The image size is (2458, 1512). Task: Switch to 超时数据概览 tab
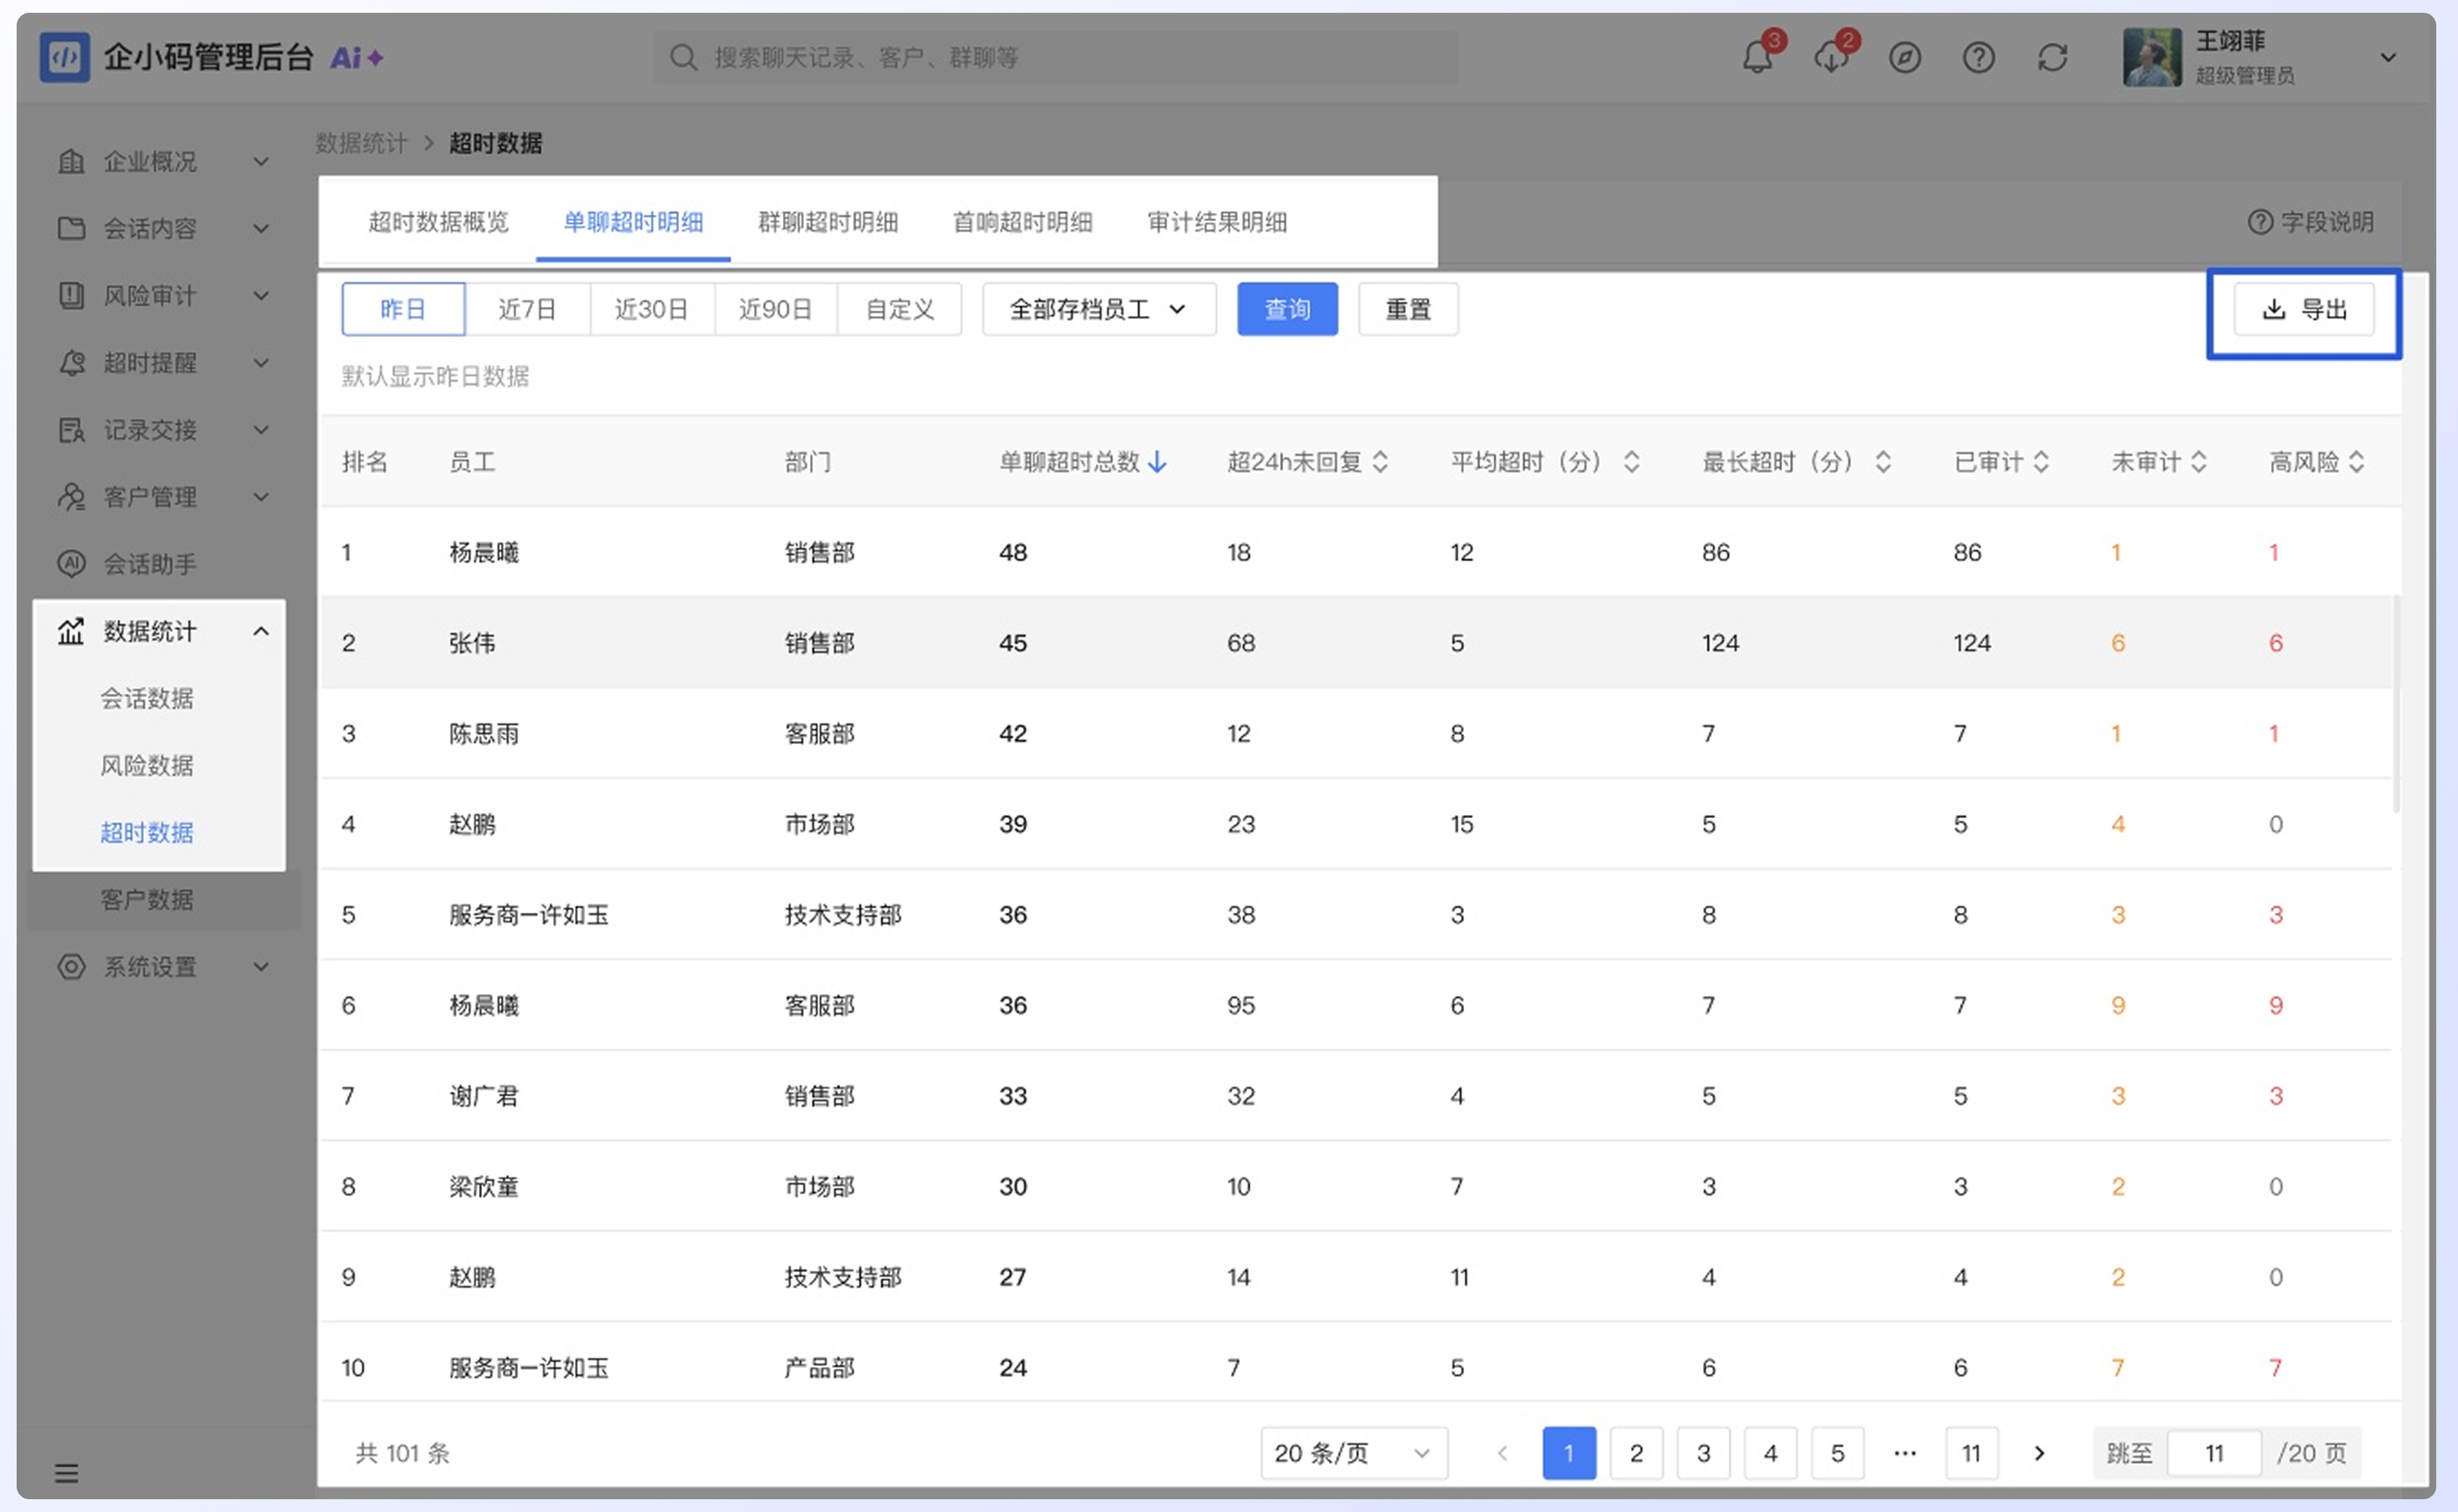click(438, 221)
